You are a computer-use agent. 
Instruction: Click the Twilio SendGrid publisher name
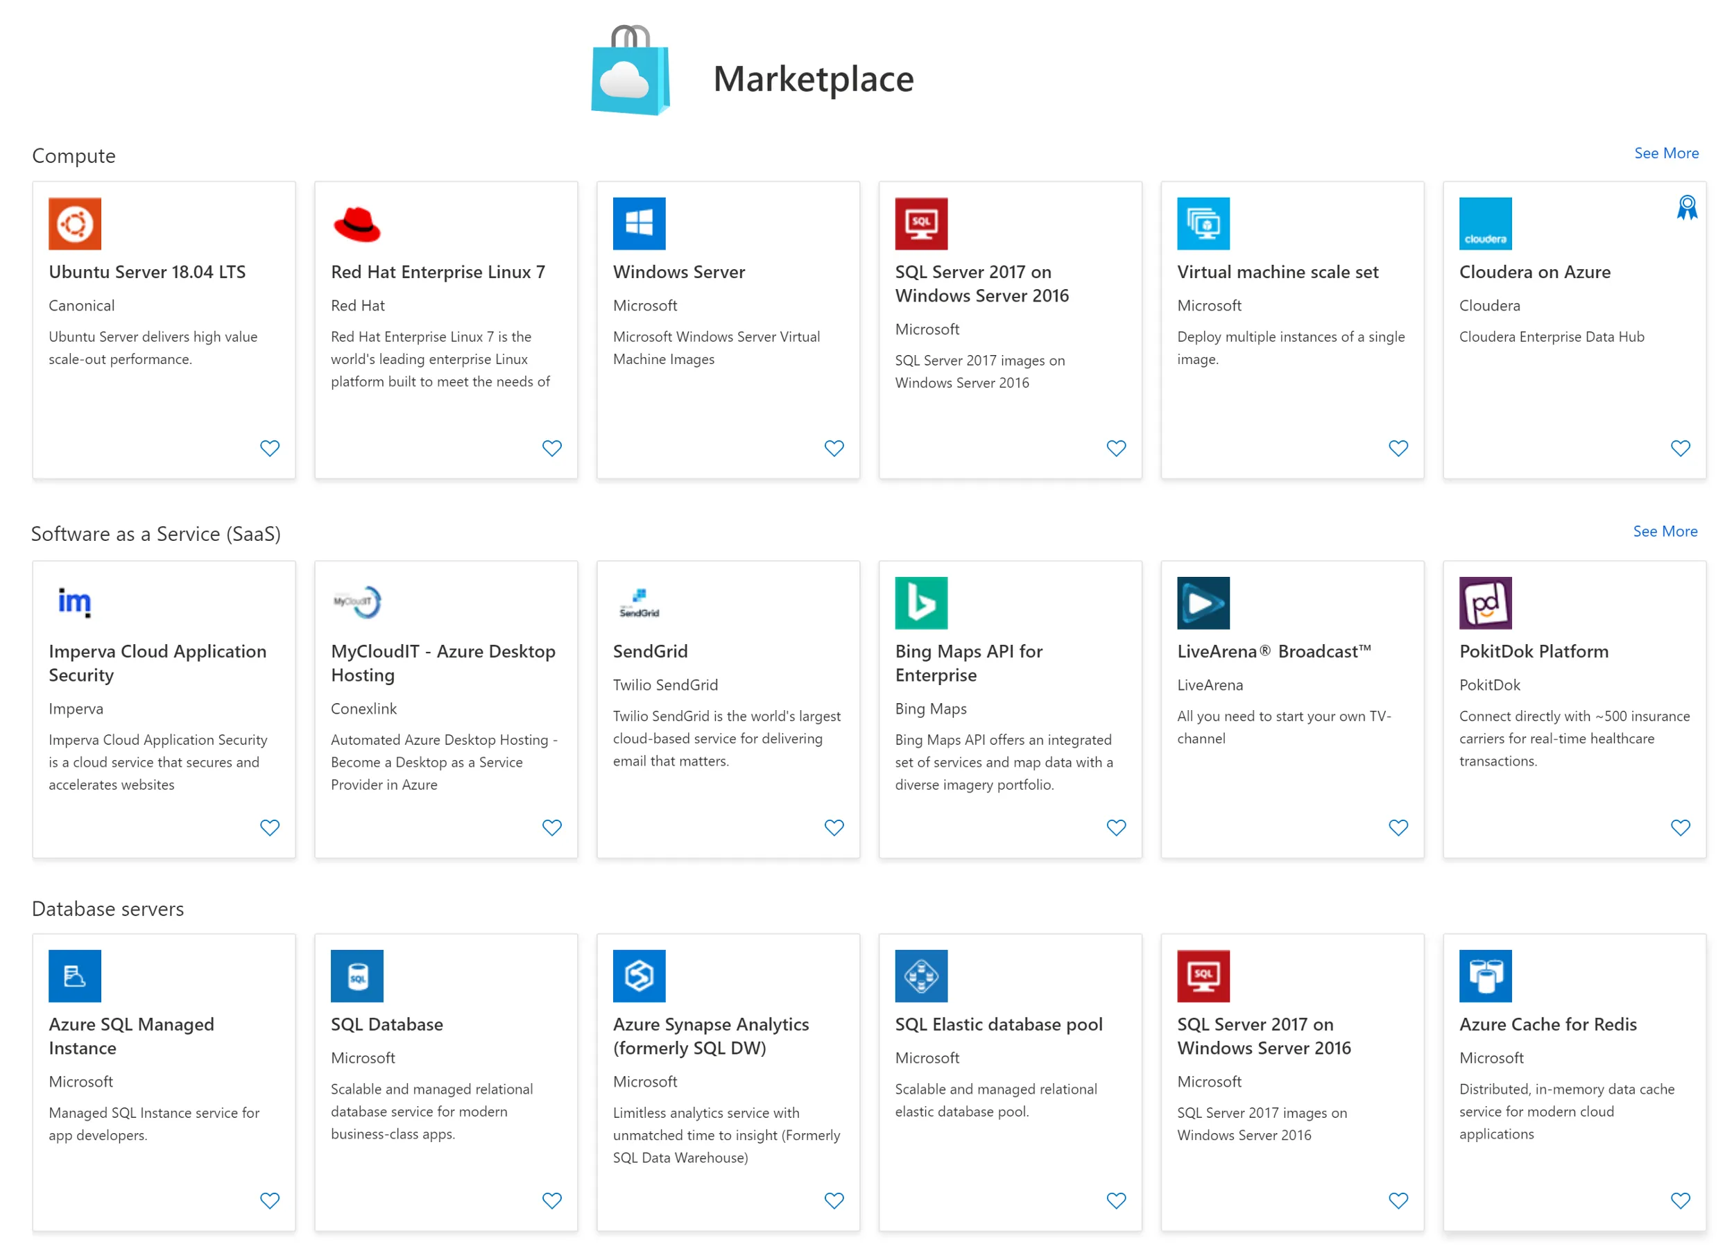click(x=665, y=685)
